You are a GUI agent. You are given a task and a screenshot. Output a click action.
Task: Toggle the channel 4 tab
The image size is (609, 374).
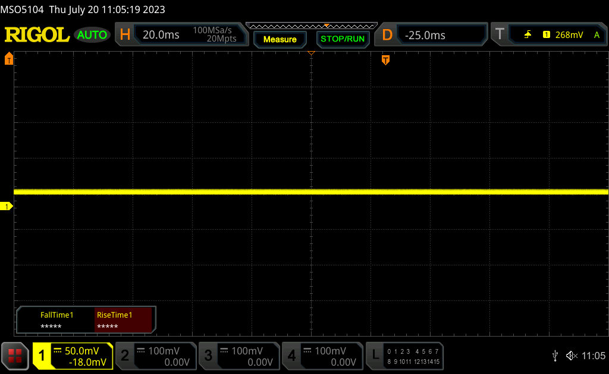pos(291,356)
